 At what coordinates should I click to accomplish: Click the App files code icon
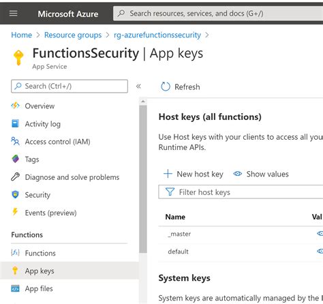(15, 288)
